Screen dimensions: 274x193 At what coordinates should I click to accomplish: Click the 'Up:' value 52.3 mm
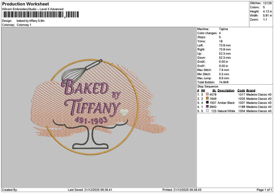(x=225, y=54)
